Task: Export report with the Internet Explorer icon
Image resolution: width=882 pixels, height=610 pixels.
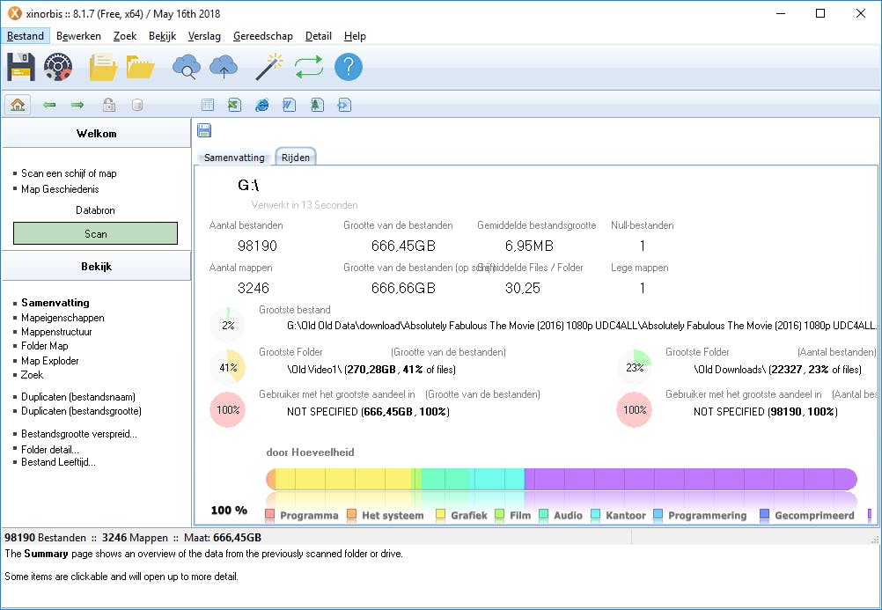Action: pos(261,105)
